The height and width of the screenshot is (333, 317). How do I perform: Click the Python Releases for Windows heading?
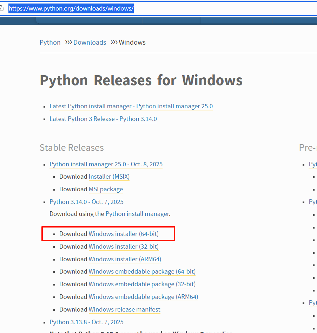point(141,80)
